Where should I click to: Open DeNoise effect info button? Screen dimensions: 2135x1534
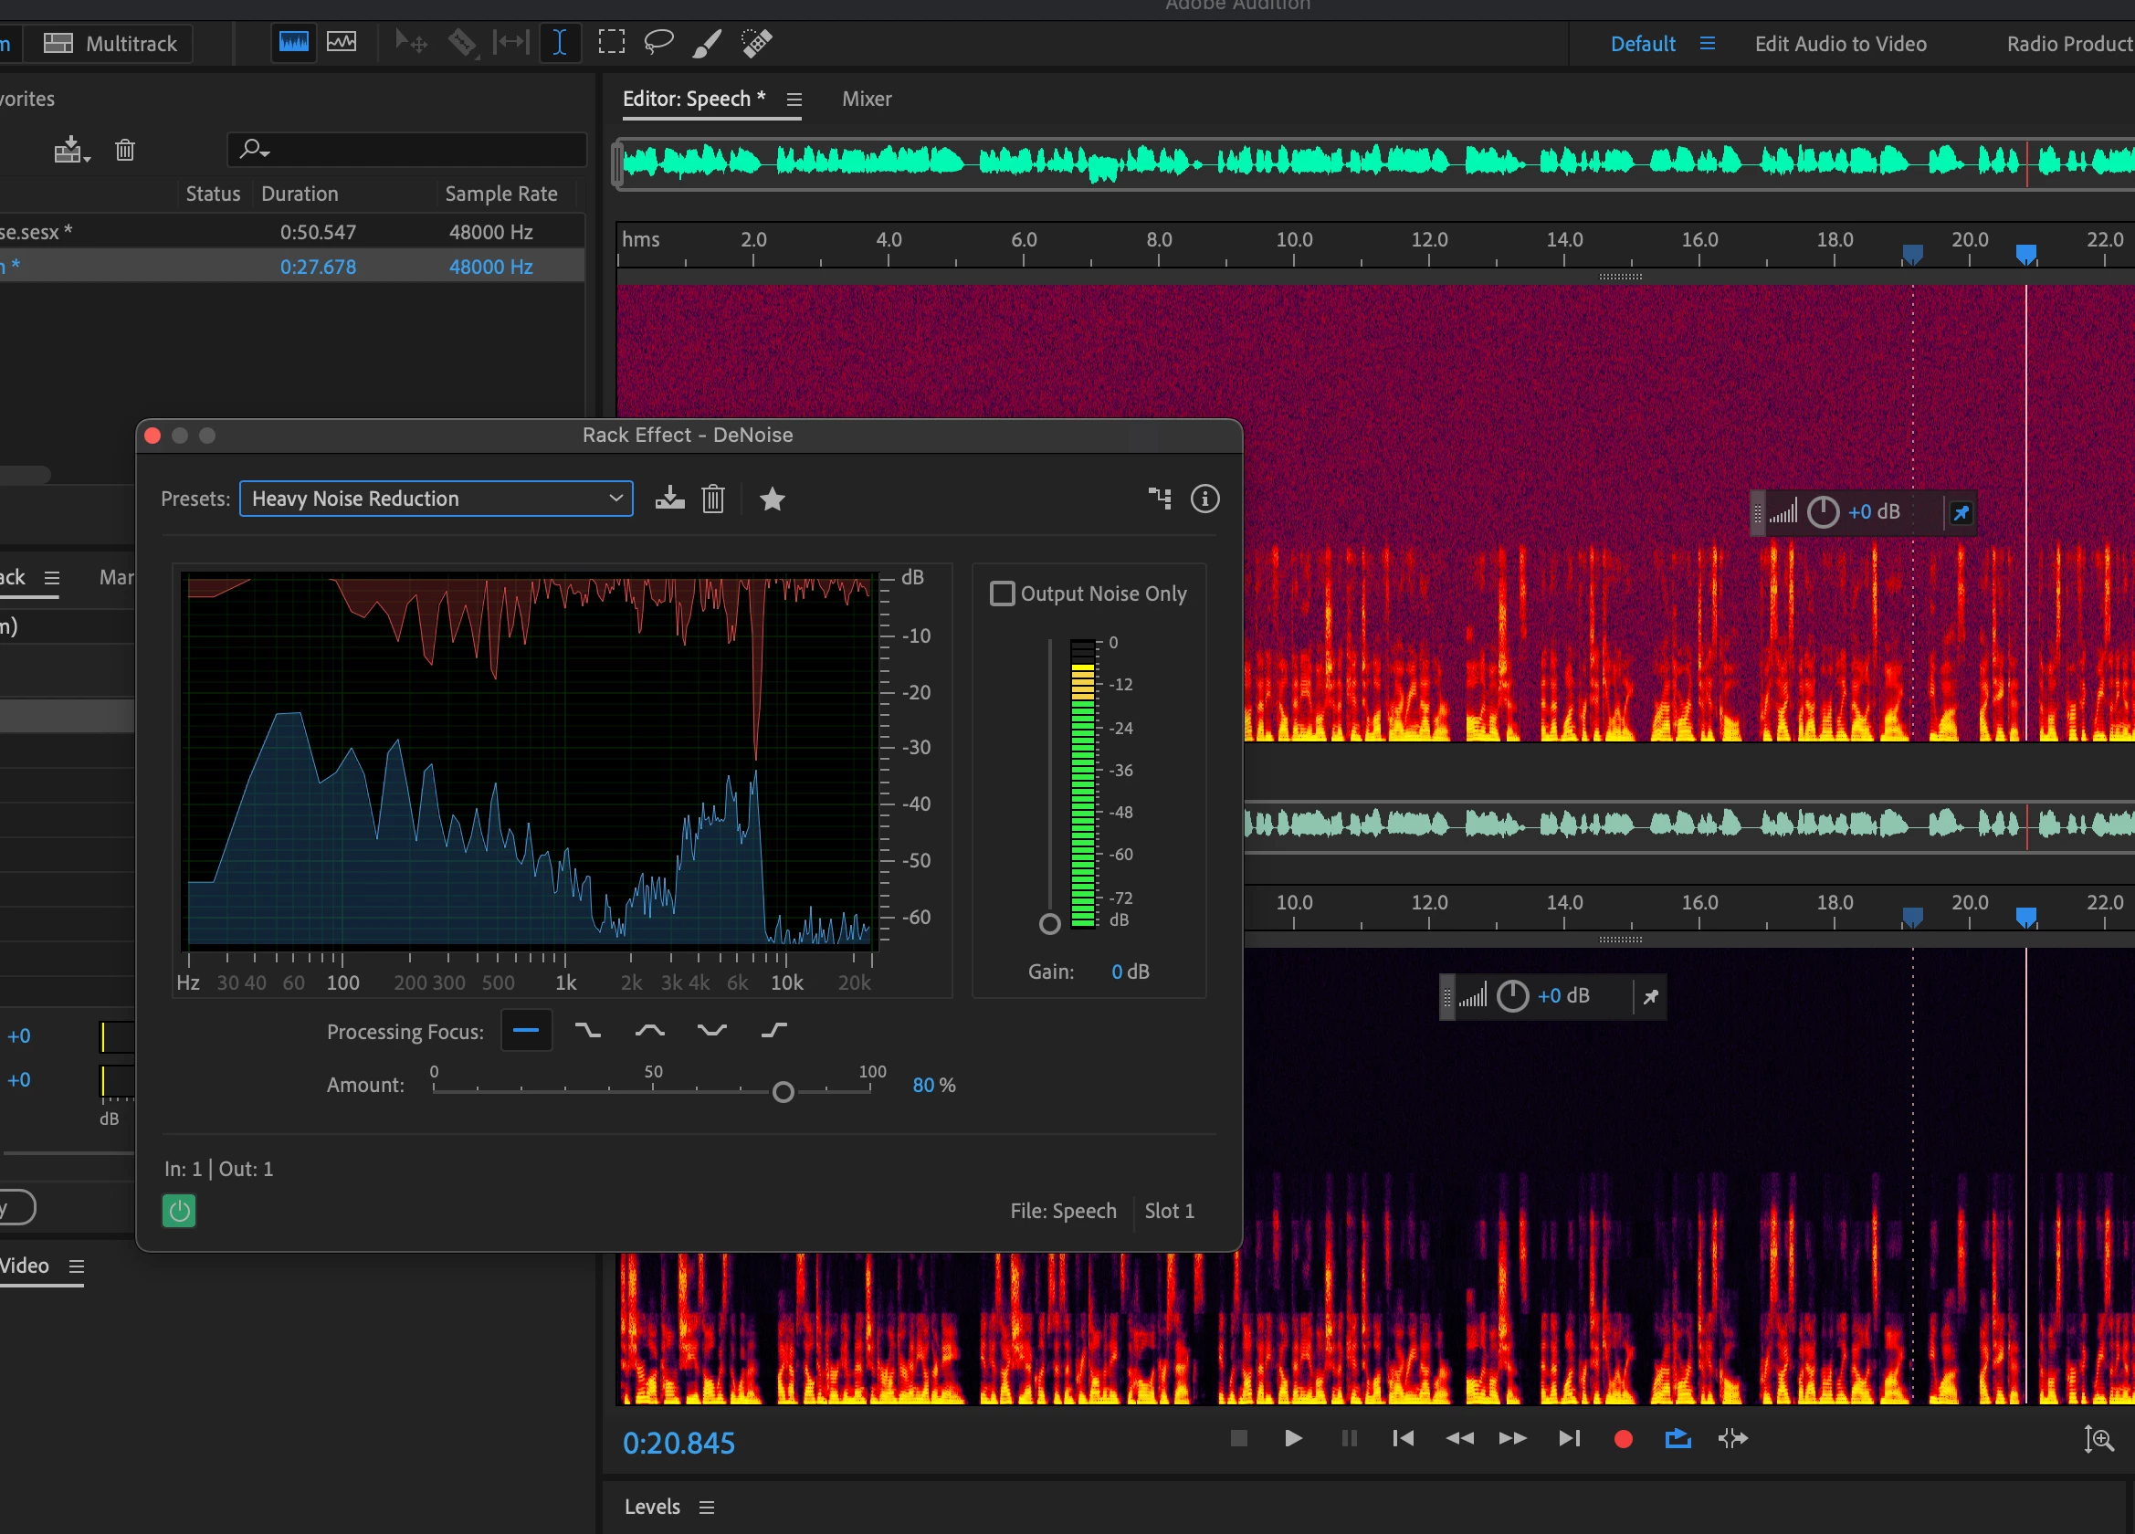coord(1204,499)
